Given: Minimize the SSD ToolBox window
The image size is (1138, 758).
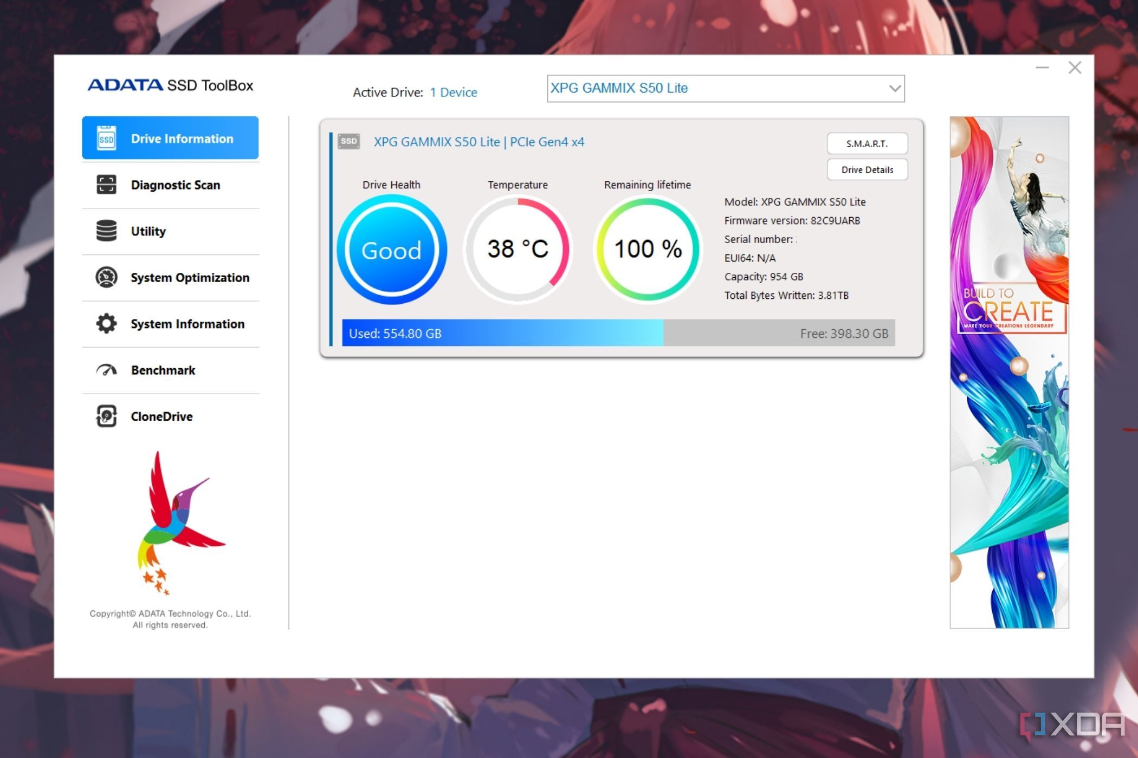Looking at the screenshot, I should [x=1042, y=68].
